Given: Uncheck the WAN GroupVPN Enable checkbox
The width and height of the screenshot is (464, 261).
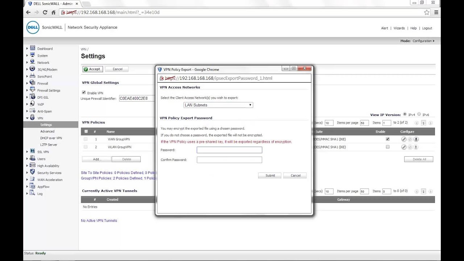Looking at the screenshot, I should (x=388, y=139).
